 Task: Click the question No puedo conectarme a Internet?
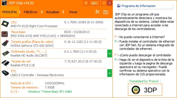[x=142, y=37]
